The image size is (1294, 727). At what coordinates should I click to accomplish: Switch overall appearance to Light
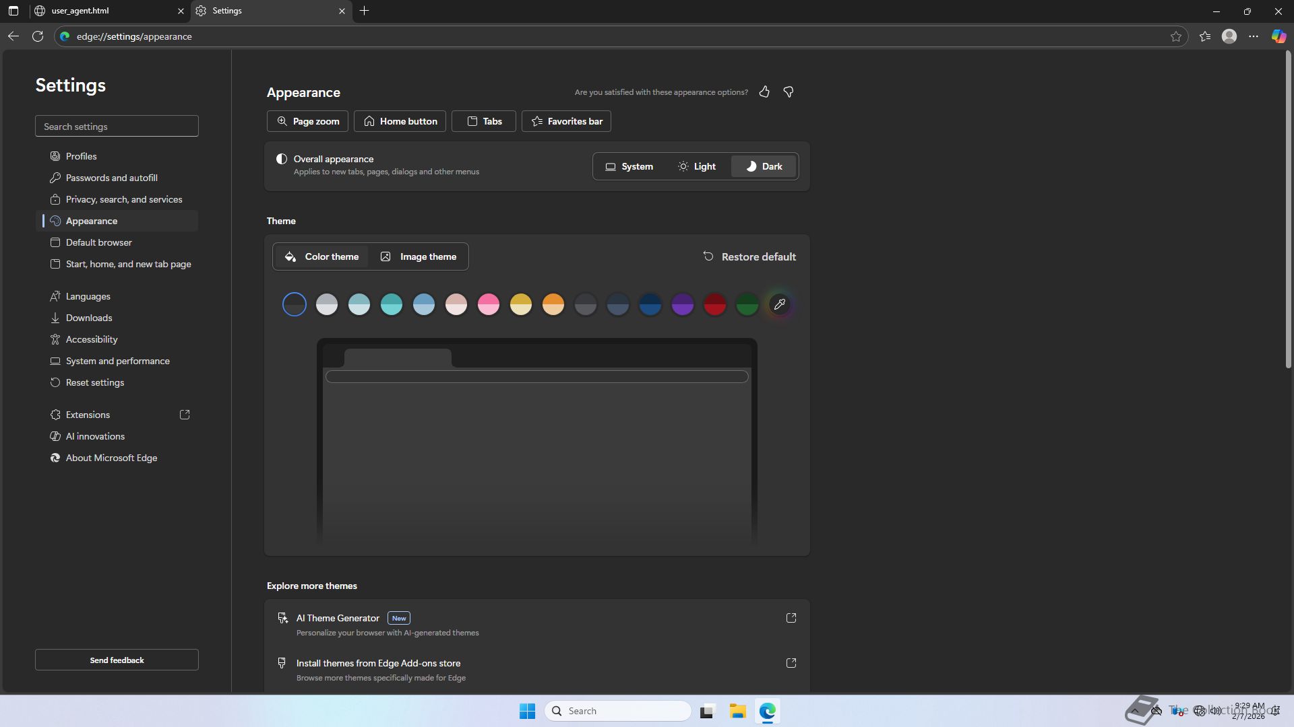pyautogui.click(x=697, y=166)
